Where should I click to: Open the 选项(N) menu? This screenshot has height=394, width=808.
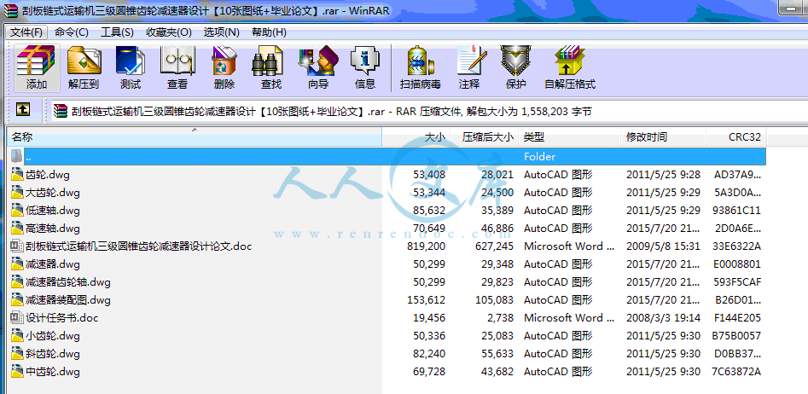pos(222,32)
